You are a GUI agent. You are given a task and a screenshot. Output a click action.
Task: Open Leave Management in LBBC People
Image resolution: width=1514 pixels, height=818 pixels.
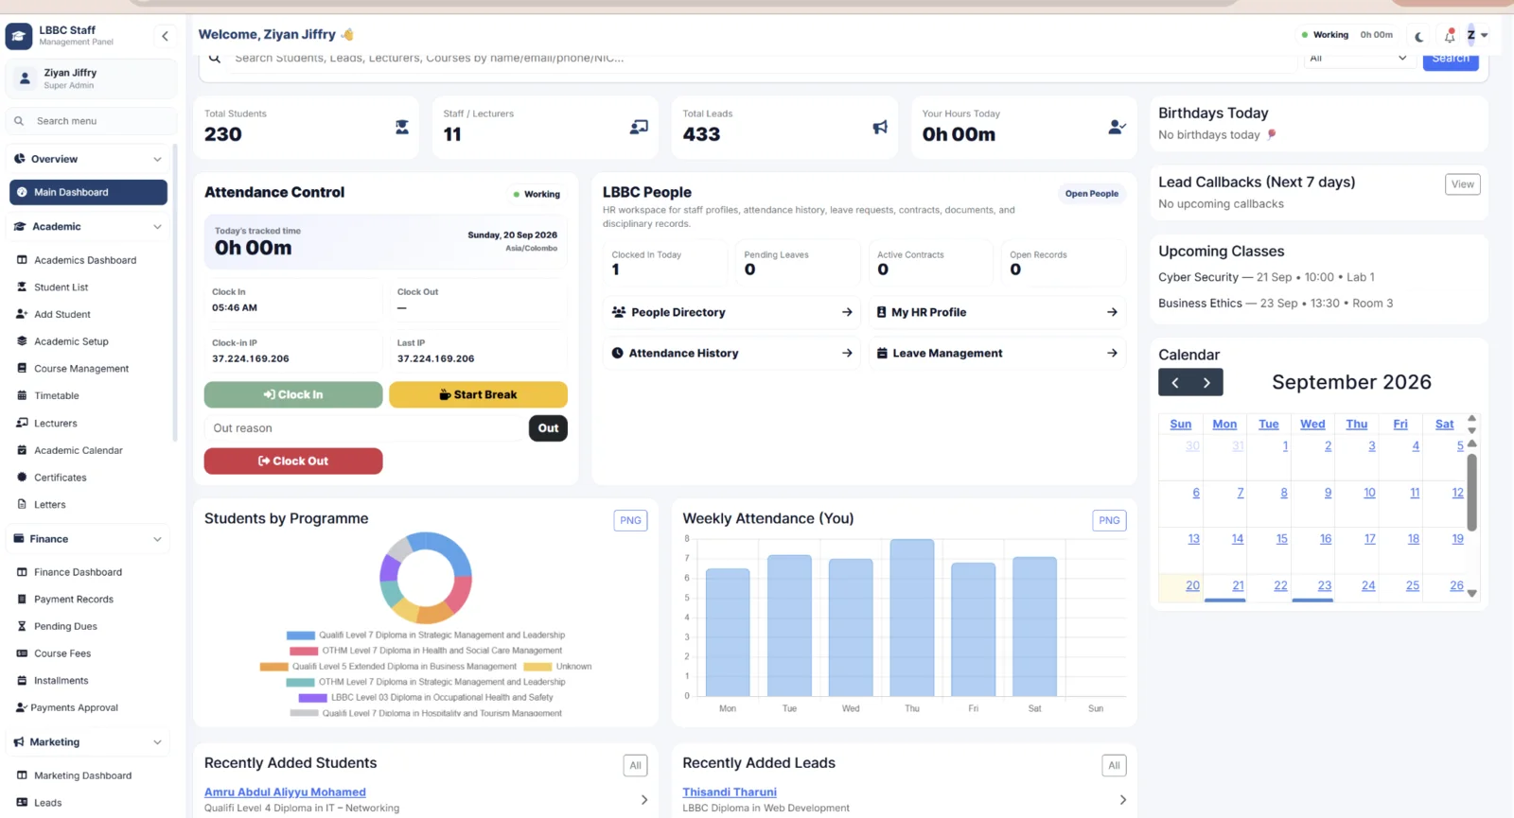[x=997, y=353]
